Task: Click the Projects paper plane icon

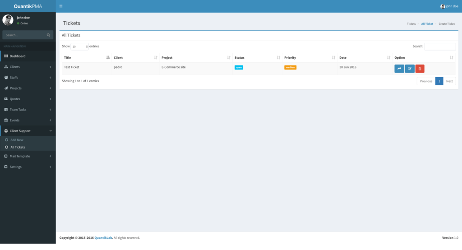Action: click(x=6, y=88)
